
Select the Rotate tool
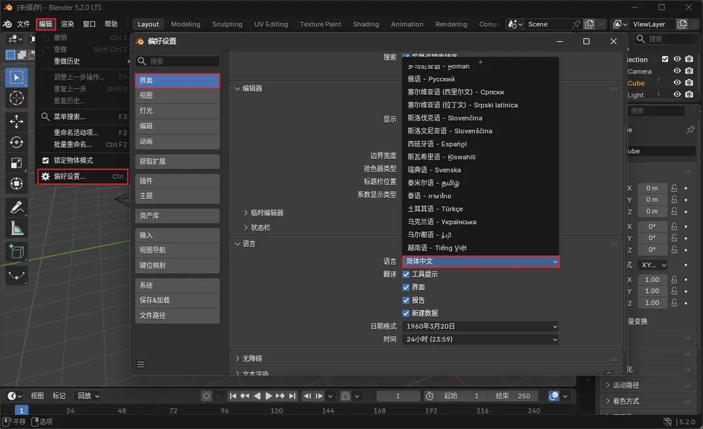click(16, 142)
